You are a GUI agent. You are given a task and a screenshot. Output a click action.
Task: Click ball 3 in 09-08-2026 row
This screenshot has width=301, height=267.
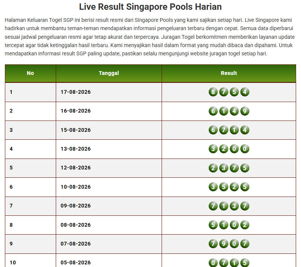tap(234, 206)
